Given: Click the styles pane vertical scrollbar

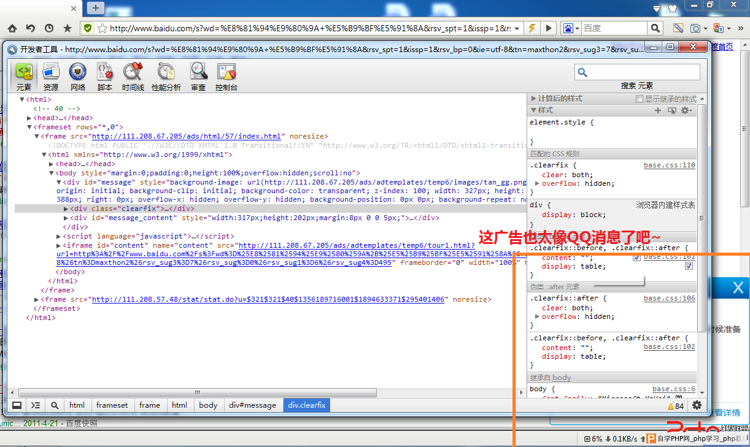Looking at the screenshot, I should [702, 218].
